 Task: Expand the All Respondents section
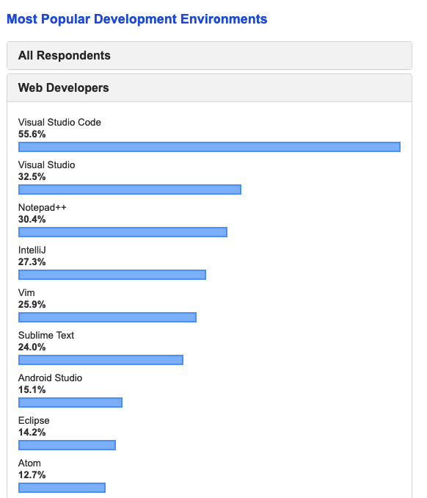click(x=209, y=56)
